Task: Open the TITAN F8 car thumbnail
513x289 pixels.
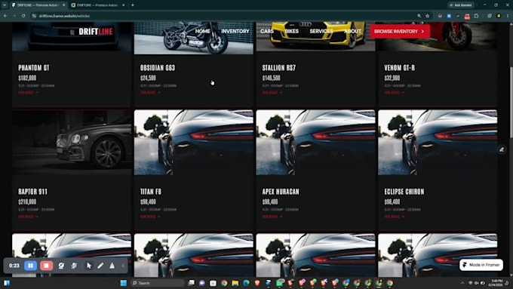Action: [x=194, y=143]
